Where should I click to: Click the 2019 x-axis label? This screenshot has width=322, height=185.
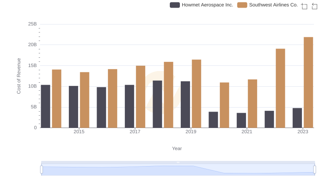(191, 132)
